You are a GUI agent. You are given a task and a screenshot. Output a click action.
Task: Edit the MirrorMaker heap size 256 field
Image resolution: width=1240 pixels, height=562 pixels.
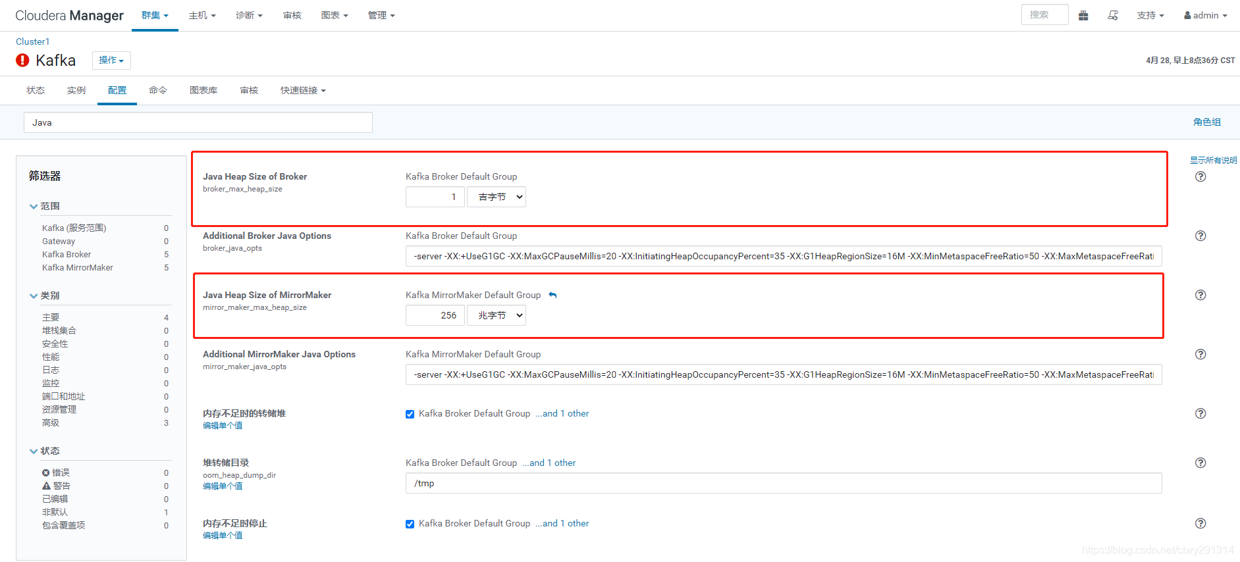pos(435,315)
